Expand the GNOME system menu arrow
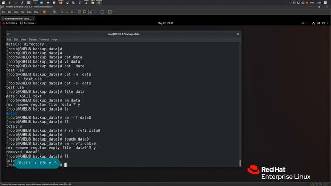 (x=327, y=23)
